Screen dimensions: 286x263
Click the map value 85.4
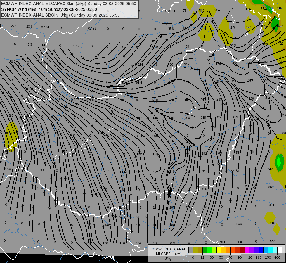[x=273, y=241]
